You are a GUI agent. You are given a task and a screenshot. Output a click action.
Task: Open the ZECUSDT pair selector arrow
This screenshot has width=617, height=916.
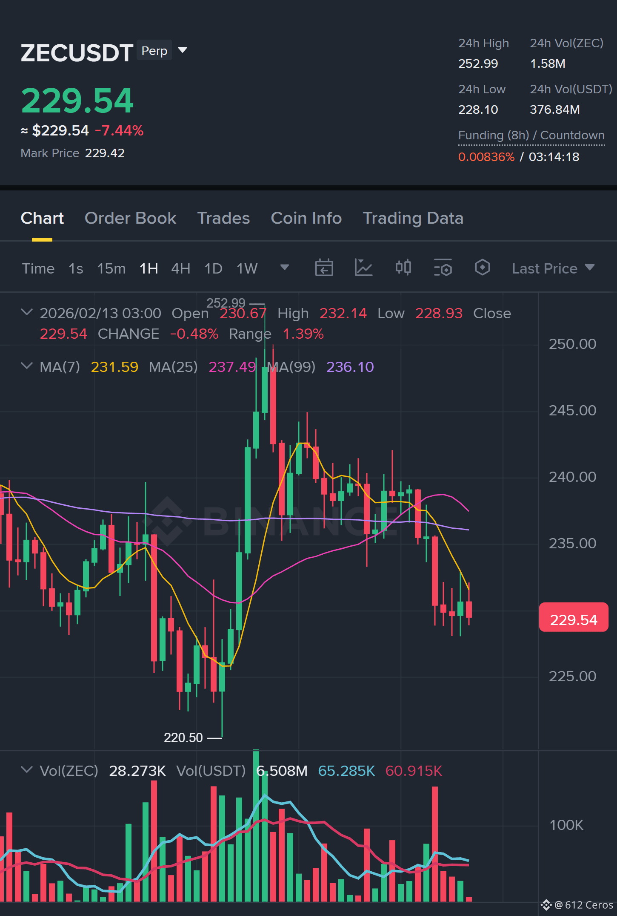click(183, 50)
